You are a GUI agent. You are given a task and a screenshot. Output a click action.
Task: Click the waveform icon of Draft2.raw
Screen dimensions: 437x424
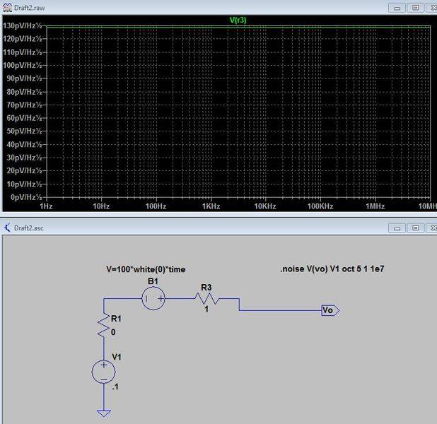coord(7,8)
